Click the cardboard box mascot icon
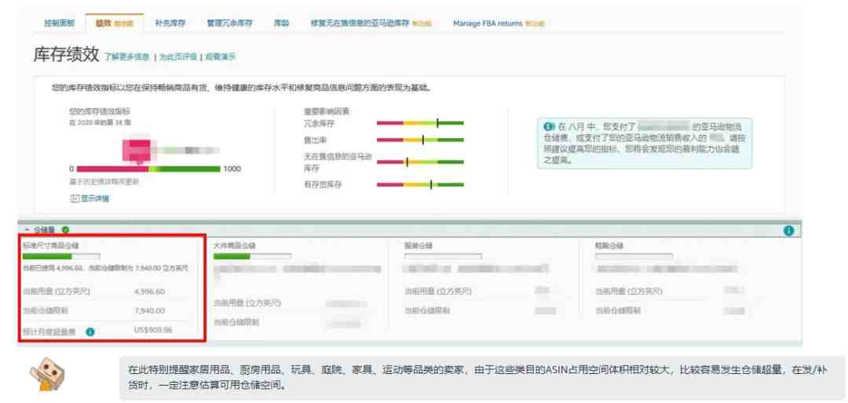Image resolution: width=848 pixels, height=403 pixels. (48, 372)
